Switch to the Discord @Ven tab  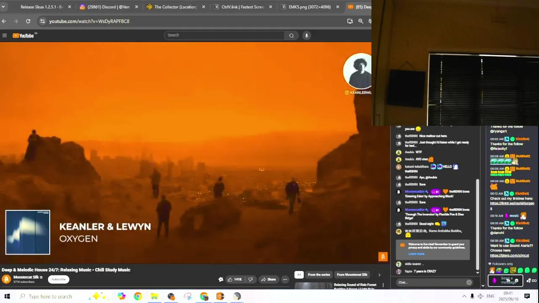(x=108, y=7)
